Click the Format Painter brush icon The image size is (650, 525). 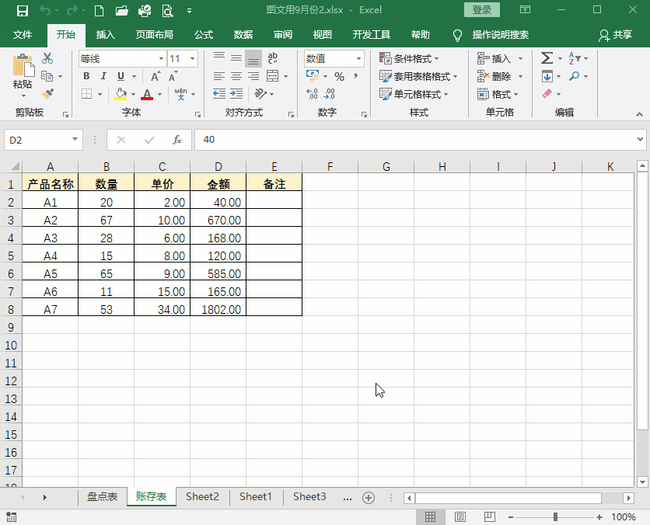[x=47, y=94]
